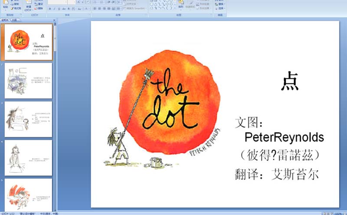Select the right arrow shape in gallery
This screenshot has width=347, height=215.
pyautogui.click(x=167, y=4)
